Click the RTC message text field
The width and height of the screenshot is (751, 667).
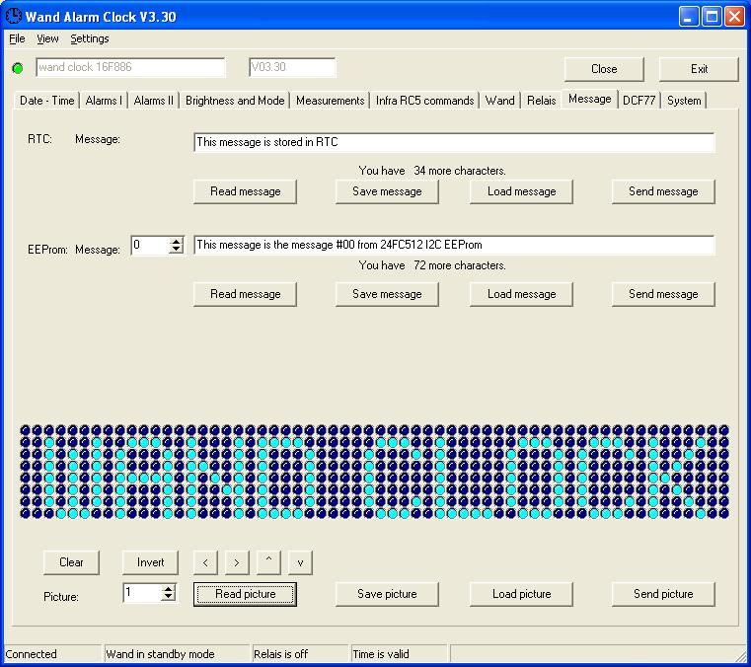point(454,142)
